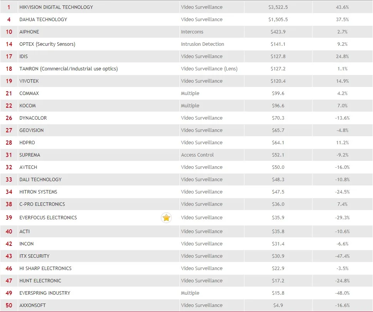Click rank number 14
373x312 pixels.
click(9, 44)
